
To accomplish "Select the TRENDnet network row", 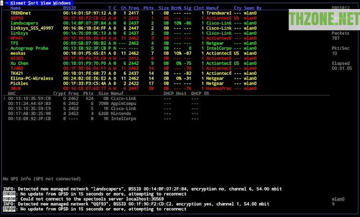I will (134, 13).
